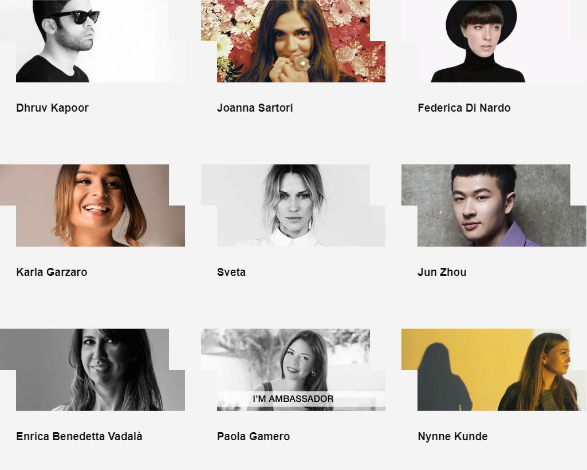The image size is (587, 470).
Task: Open Federica Di Nardo's portrait thumbnail
Action: (494, 41)
